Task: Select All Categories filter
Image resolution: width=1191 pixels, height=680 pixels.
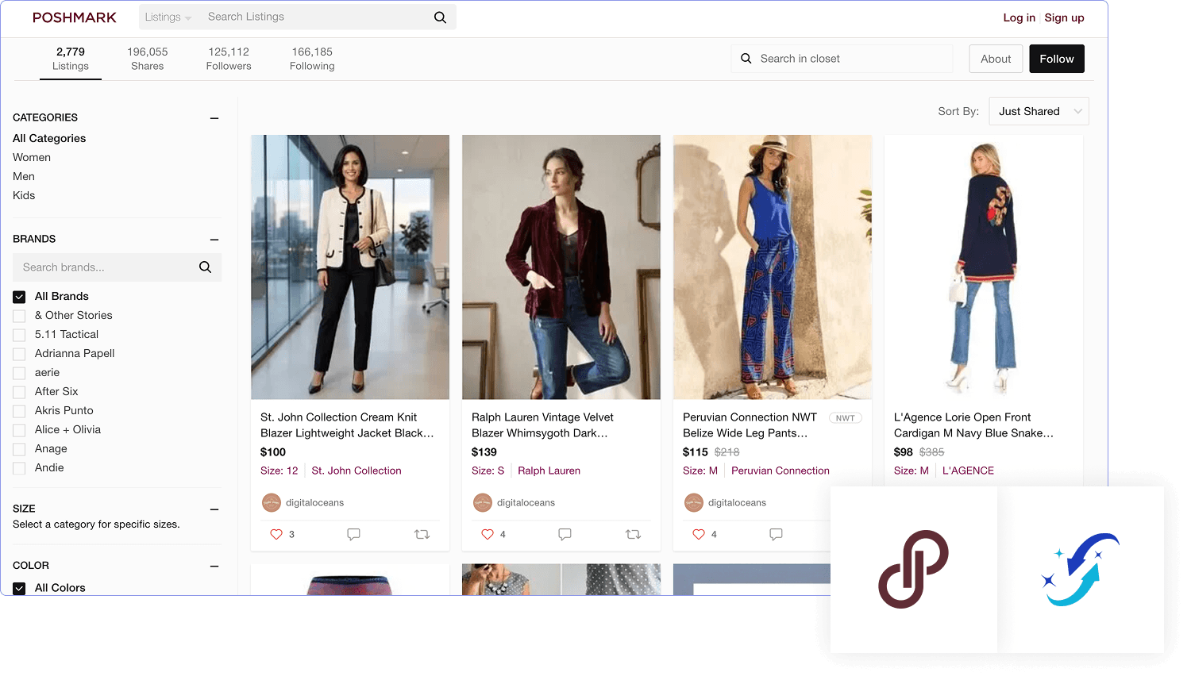Action: click(x=49, y=138)
